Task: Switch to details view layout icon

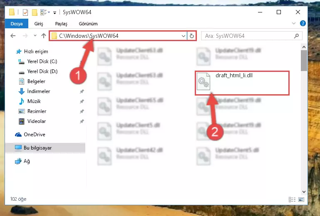Action: click(292, 199)
